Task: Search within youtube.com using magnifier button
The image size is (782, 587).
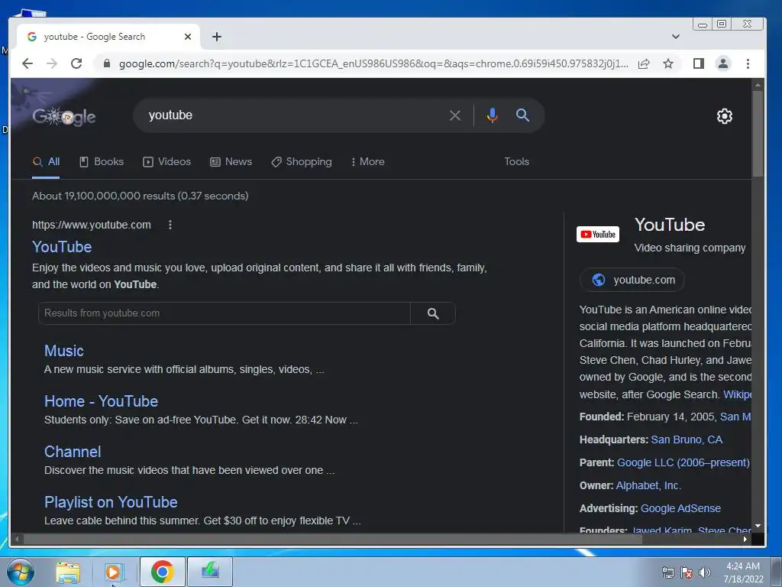Action: point(433,313)
